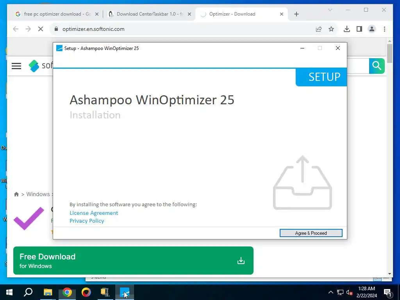Close the Download CenterTaskbar tab

[x=189, y=14]
